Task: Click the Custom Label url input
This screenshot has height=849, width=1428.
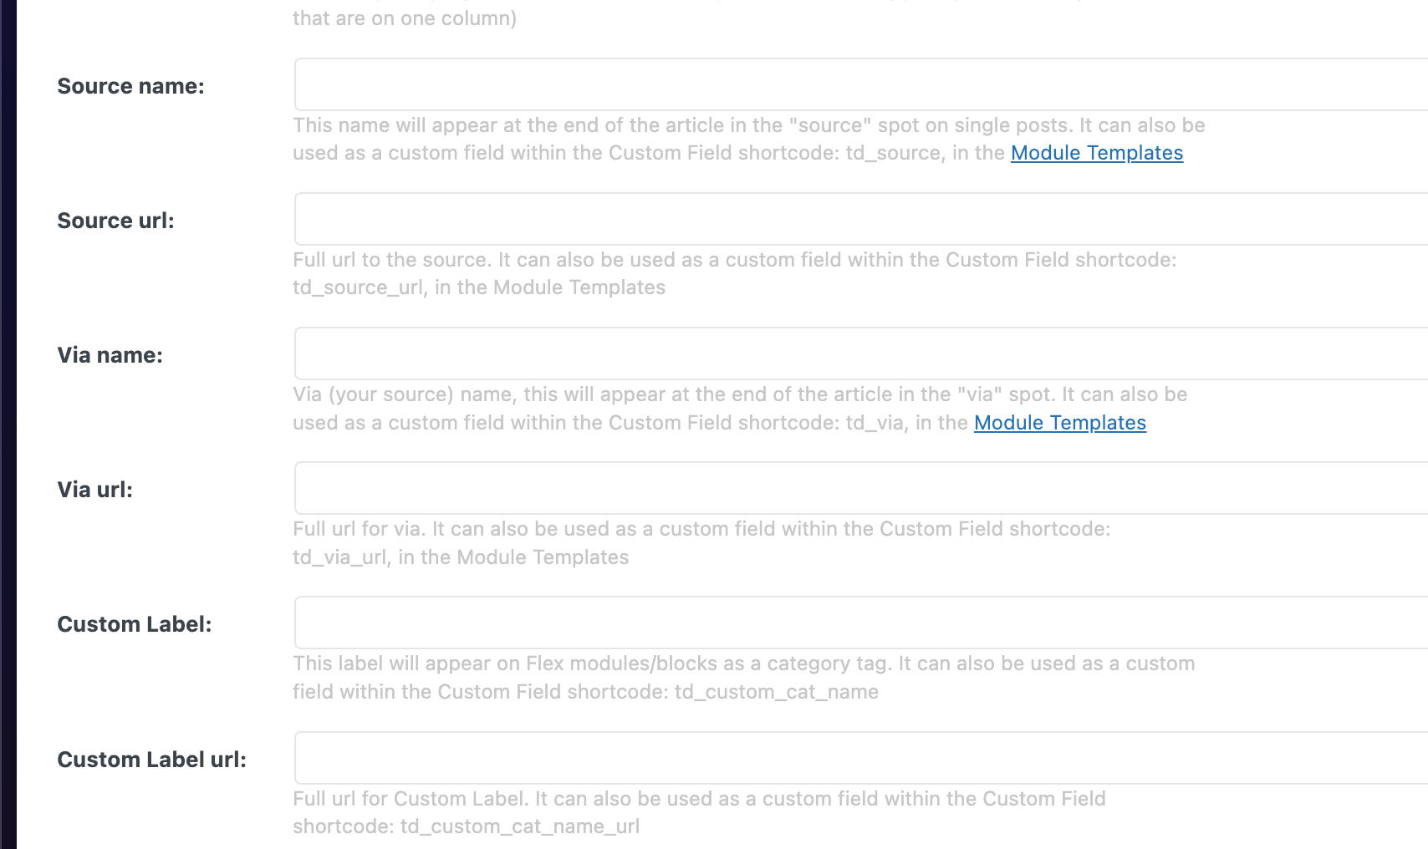Action: pyautogui.click(x=861, y=758)
